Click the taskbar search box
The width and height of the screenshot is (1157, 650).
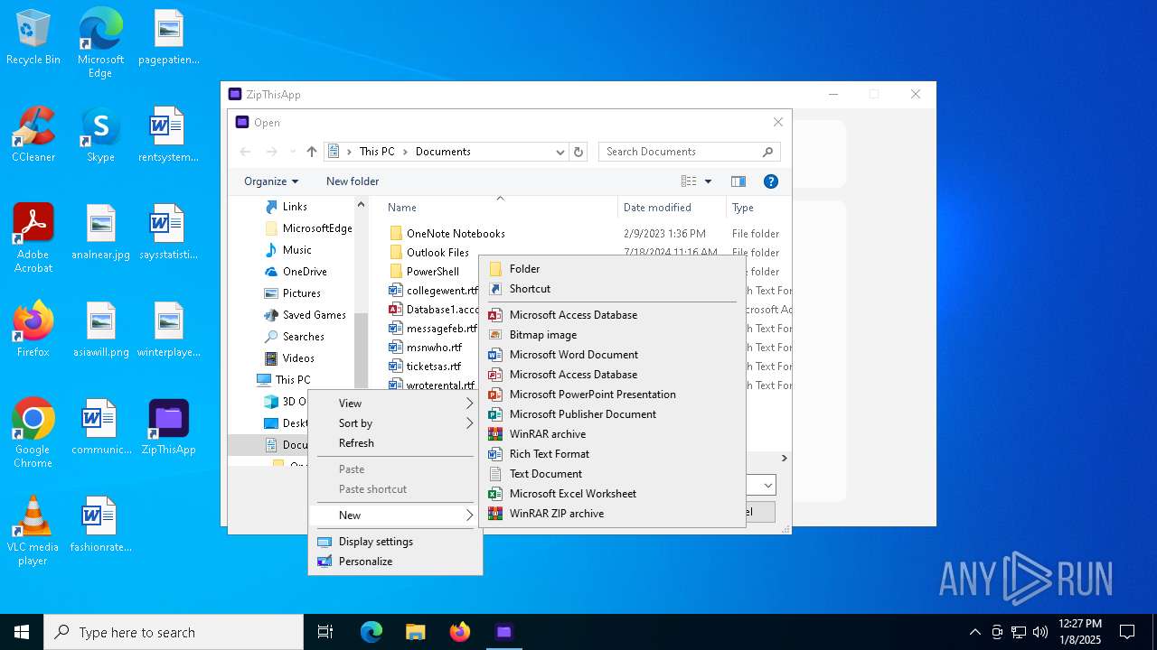[174, 632]
